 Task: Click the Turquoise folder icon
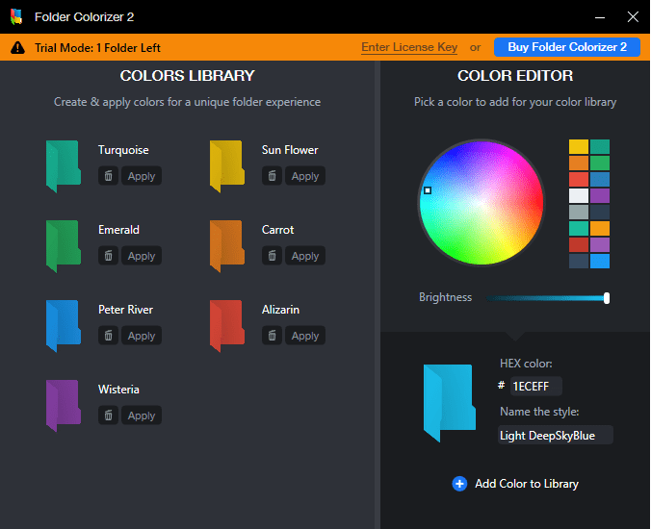tap(64, 166)
